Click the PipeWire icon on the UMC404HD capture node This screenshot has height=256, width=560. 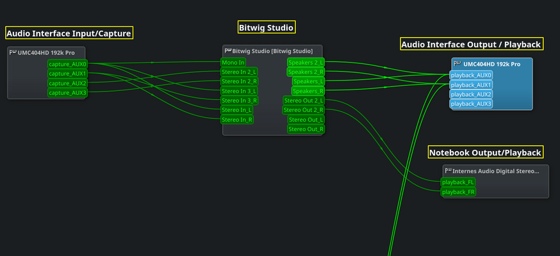pyautogui.click(x=13, y=52)
